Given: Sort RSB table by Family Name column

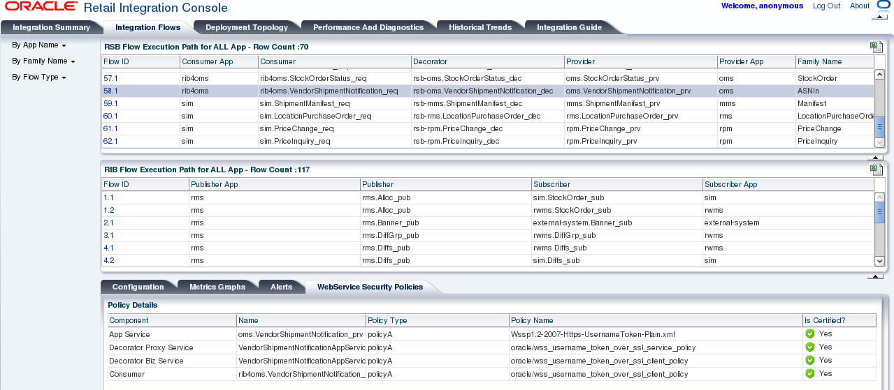Looking at the screenshot, I should click(835, 61).
